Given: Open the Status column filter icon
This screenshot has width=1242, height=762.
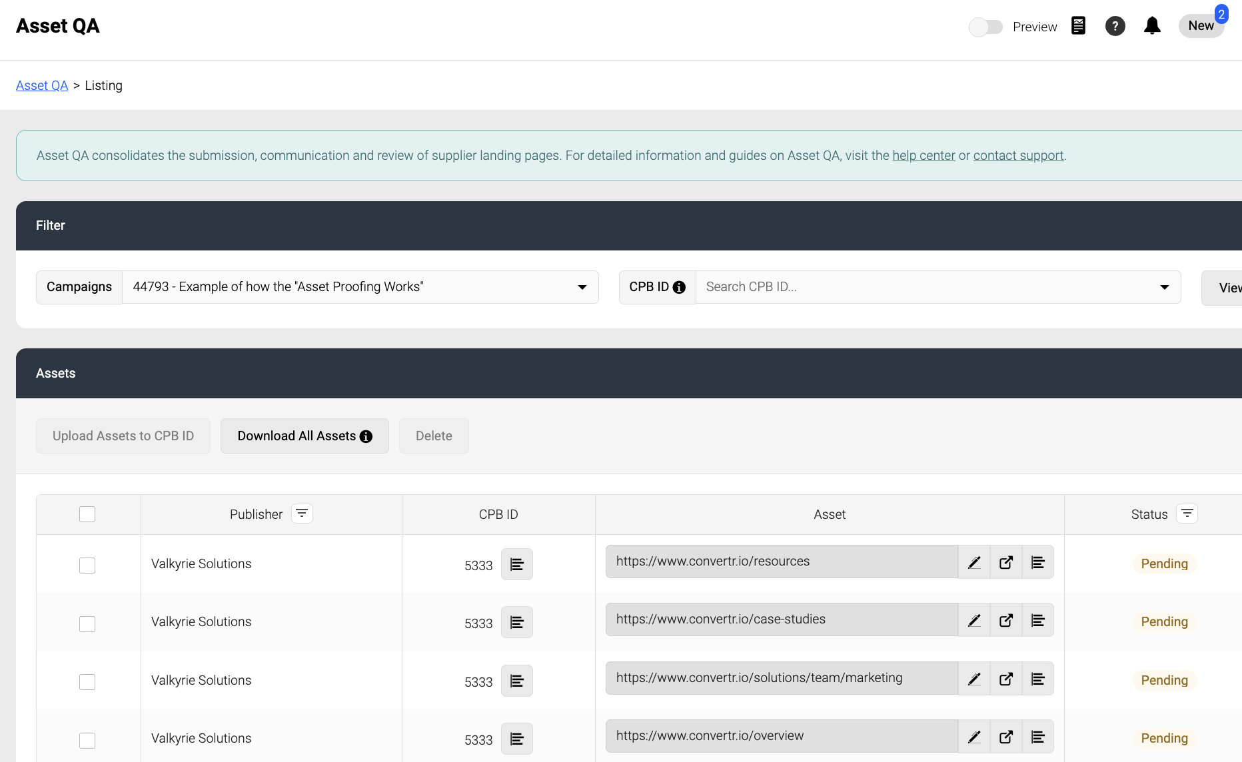Looking at the screenshot, I should [x=1187, y=514].
